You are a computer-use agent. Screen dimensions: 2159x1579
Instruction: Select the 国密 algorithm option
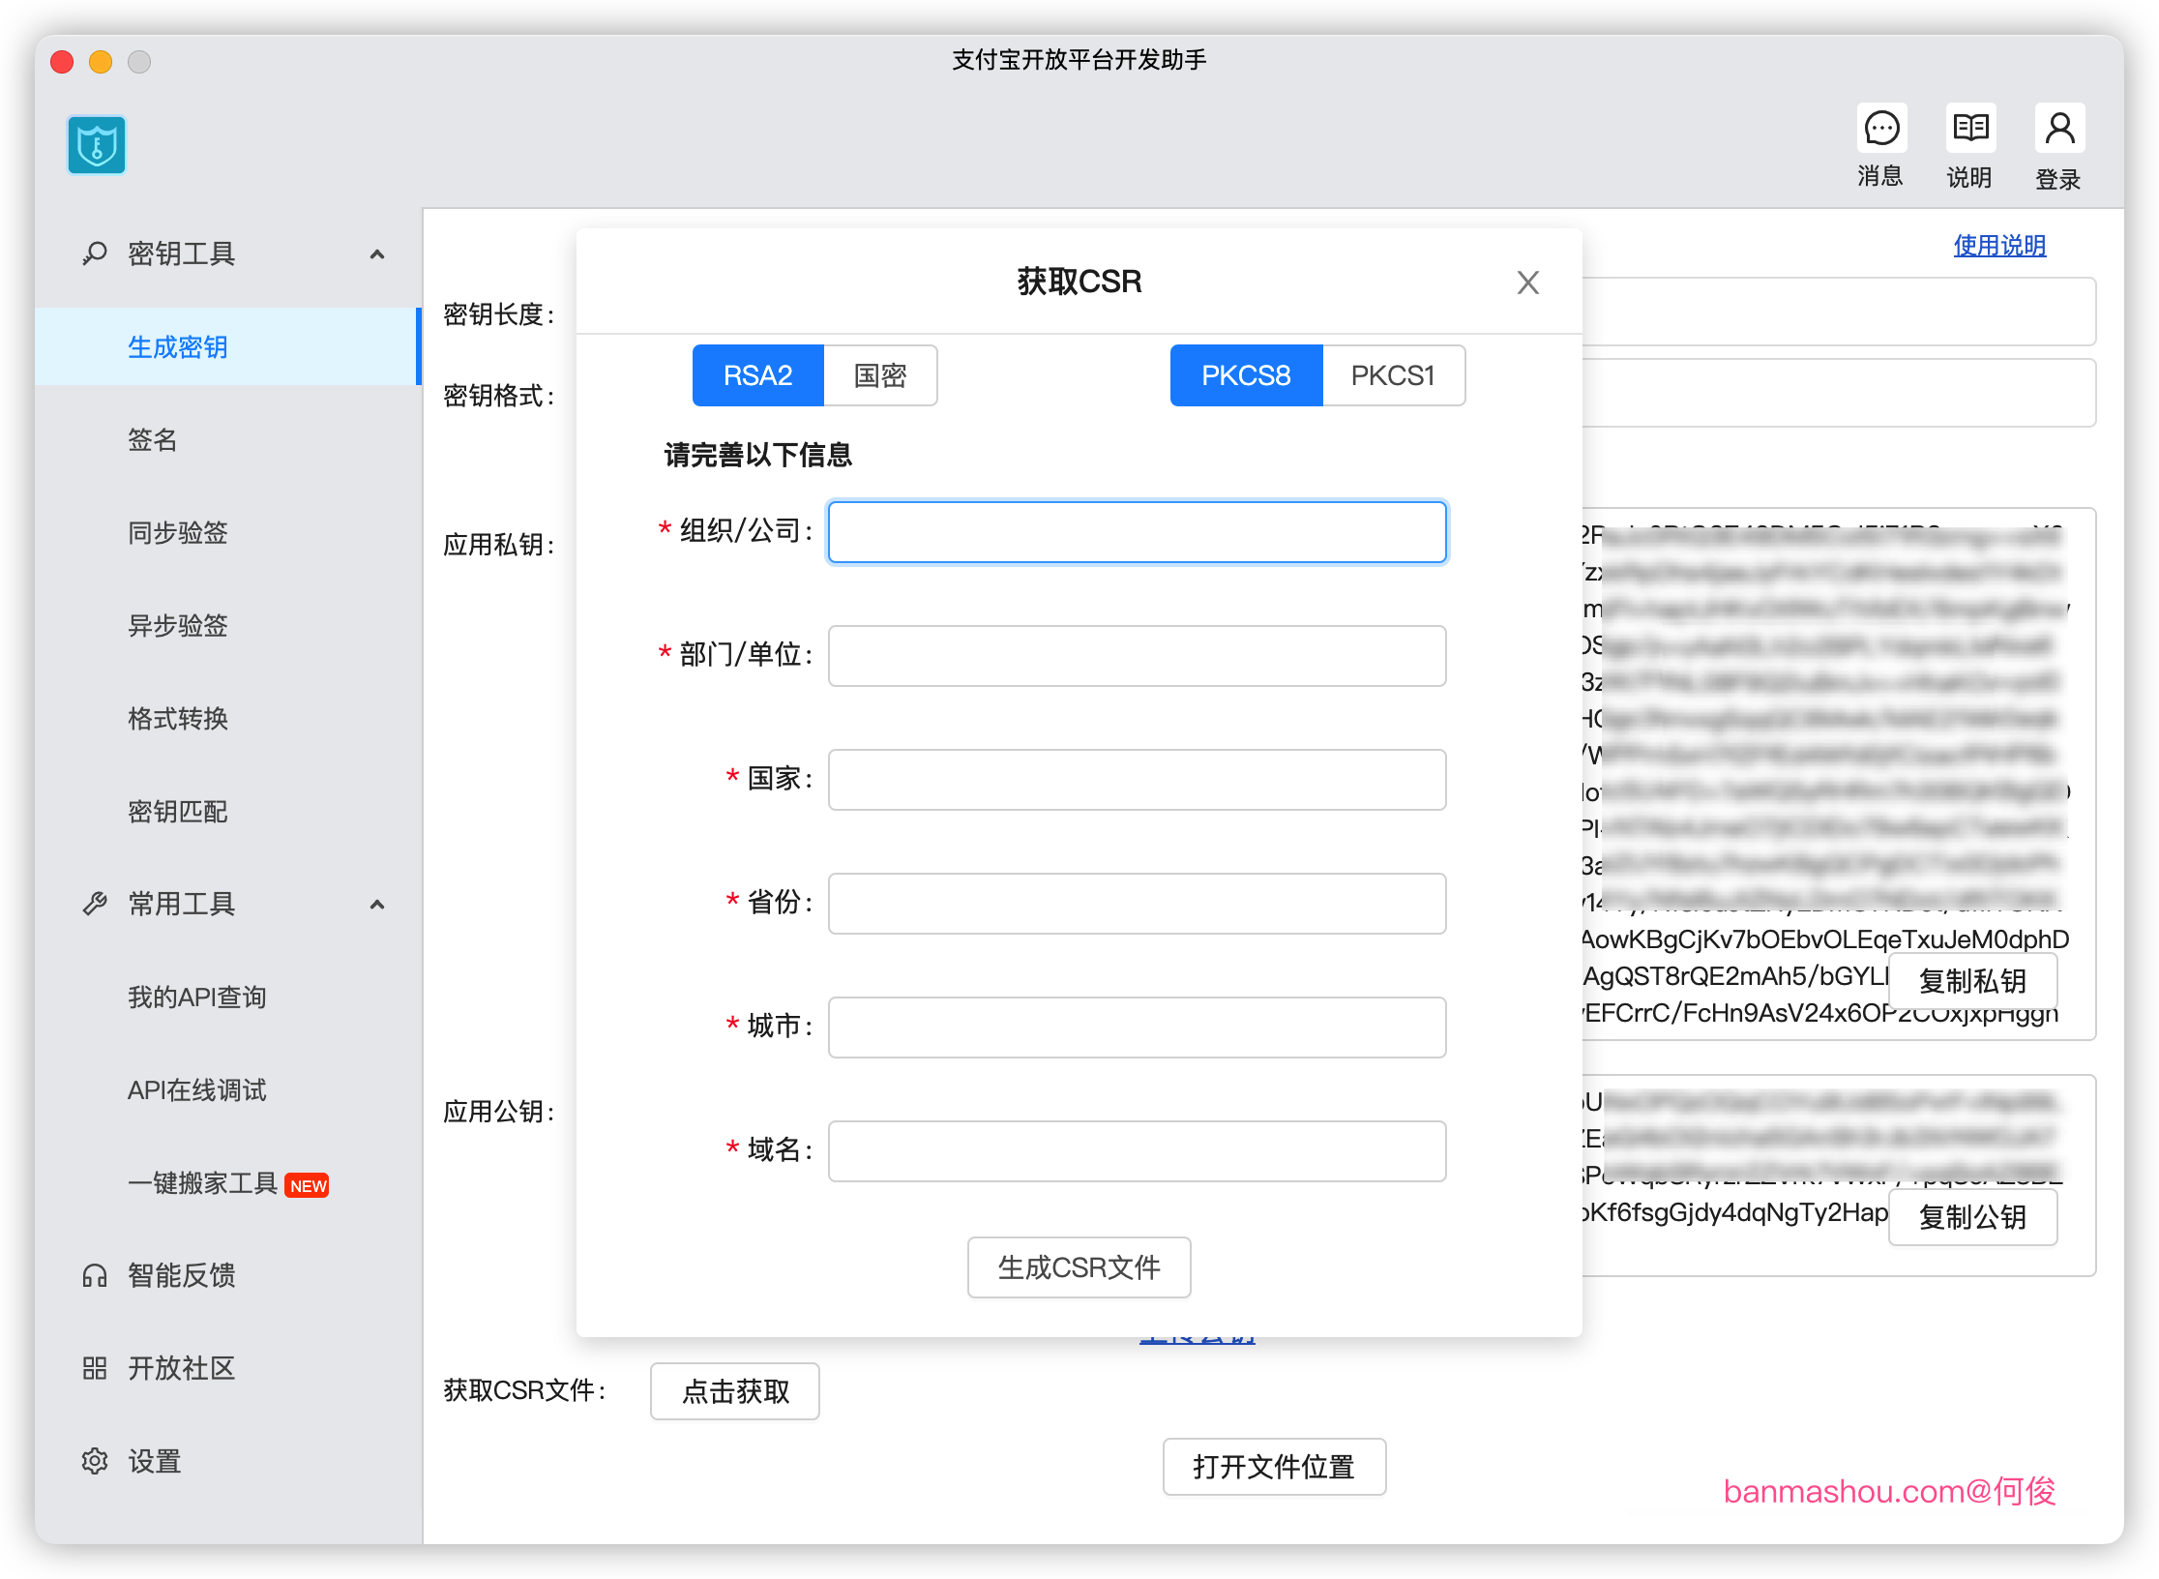tap(880, 375)
